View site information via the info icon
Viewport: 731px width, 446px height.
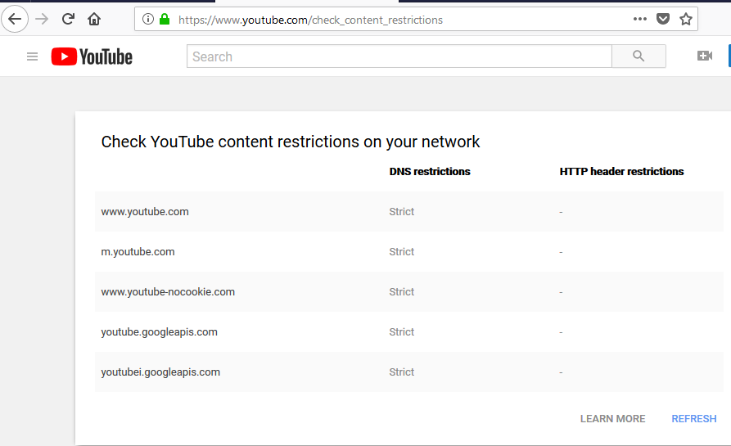tap(148, 19)
